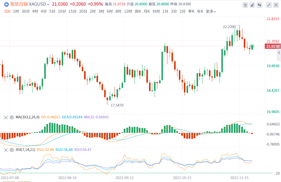281x182 pixels.
Task: Click the latest green candle marker
Action: 252,46
